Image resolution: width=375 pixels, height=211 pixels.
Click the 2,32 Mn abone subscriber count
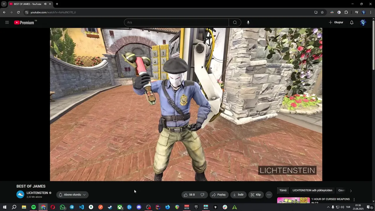pyautogui.click(x=34, y=197)
